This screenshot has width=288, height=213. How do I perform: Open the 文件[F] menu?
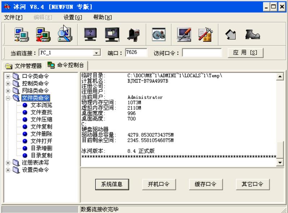(13, 17)
